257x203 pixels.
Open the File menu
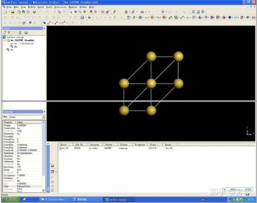[x=9, y=7]
